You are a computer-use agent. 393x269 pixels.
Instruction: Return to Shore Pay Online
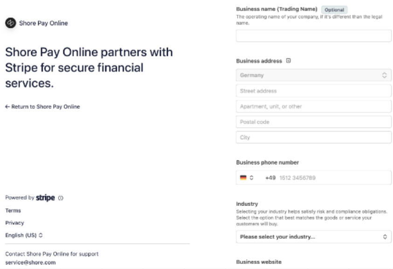pyautogui.click(x=42, y=107)
